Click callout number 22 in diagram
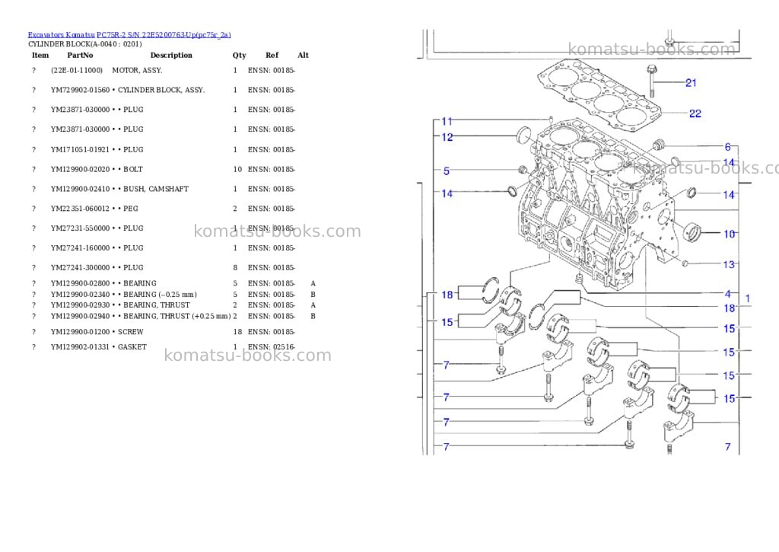The width and height of the screenshot is (779, 552). [x=695, y=114]
